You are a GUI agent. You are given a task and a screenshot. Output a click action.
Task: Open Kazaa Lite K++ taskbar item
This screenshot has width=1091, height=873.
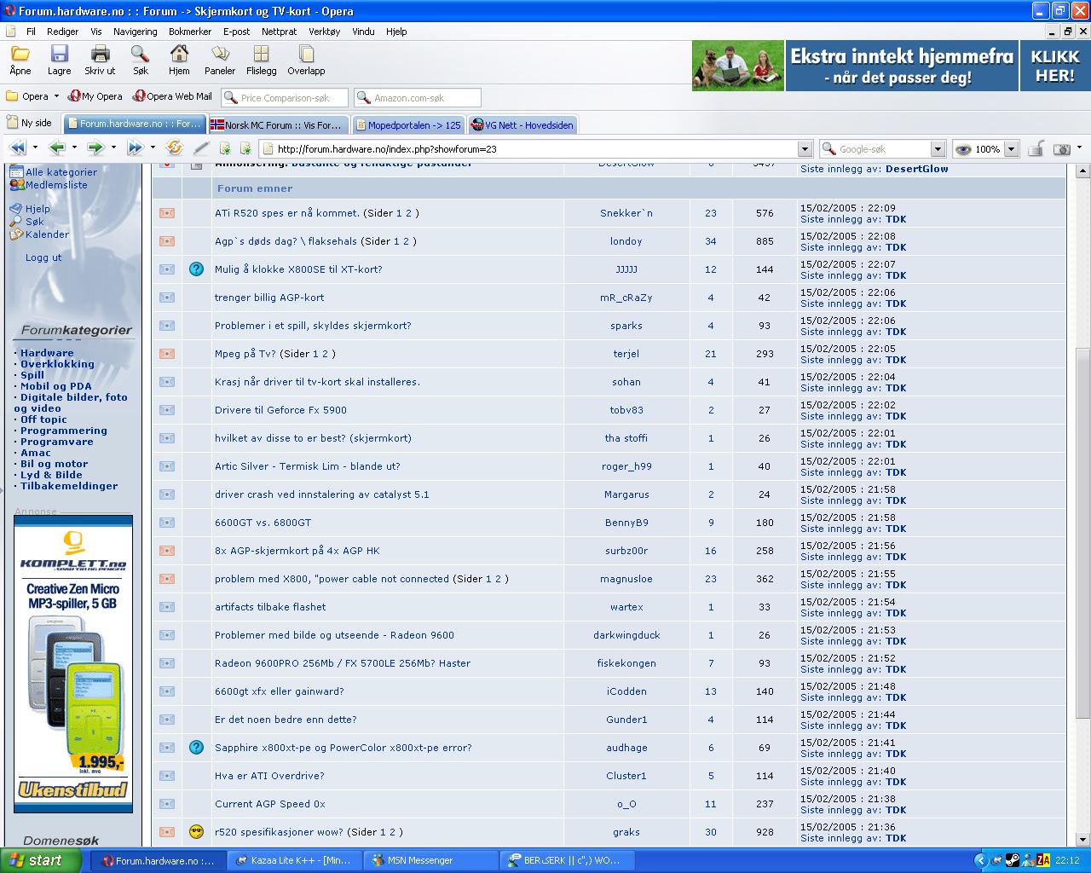293,860
